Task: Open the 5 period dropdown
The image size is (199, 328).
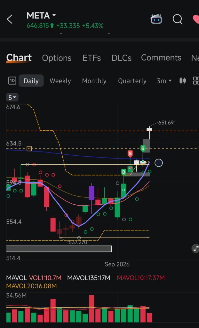Action: pos(12,97)
